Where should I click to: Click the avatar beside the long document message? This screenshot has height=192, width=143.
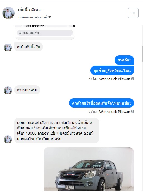[8, 139]
